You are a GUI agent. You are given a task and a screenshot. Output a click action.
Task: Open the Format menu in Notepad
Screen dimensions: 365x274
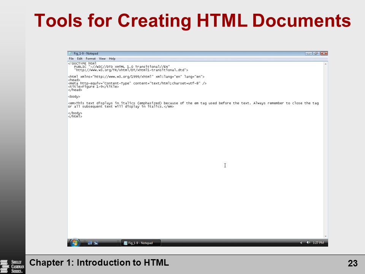pyautogui.click(x=90, y=59)
